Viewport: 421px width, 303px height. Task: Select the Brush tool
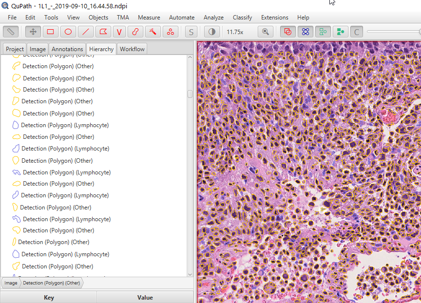coord(135,32)
